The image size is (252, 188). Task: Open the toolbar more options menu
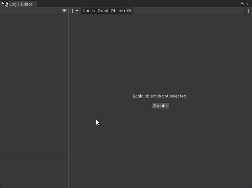coord(249,11)
